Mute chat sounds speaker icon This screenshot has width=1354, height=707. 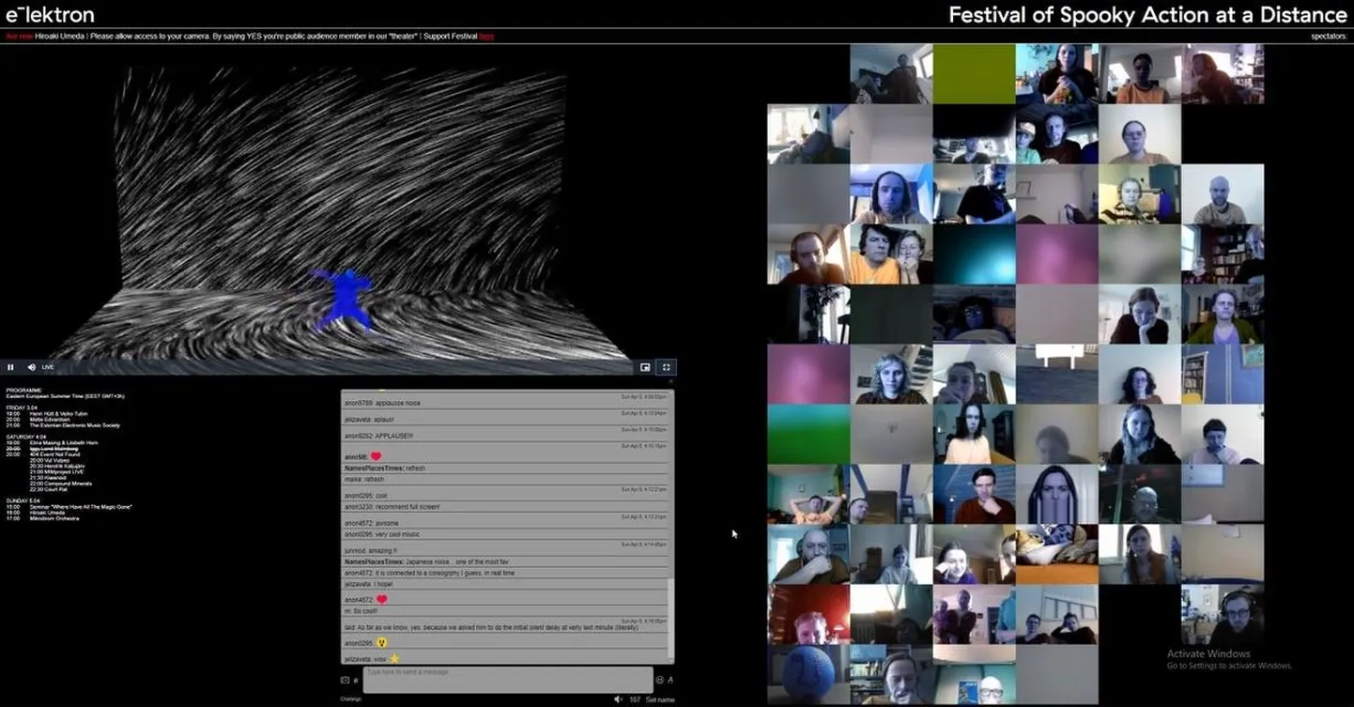coord(618,699)
